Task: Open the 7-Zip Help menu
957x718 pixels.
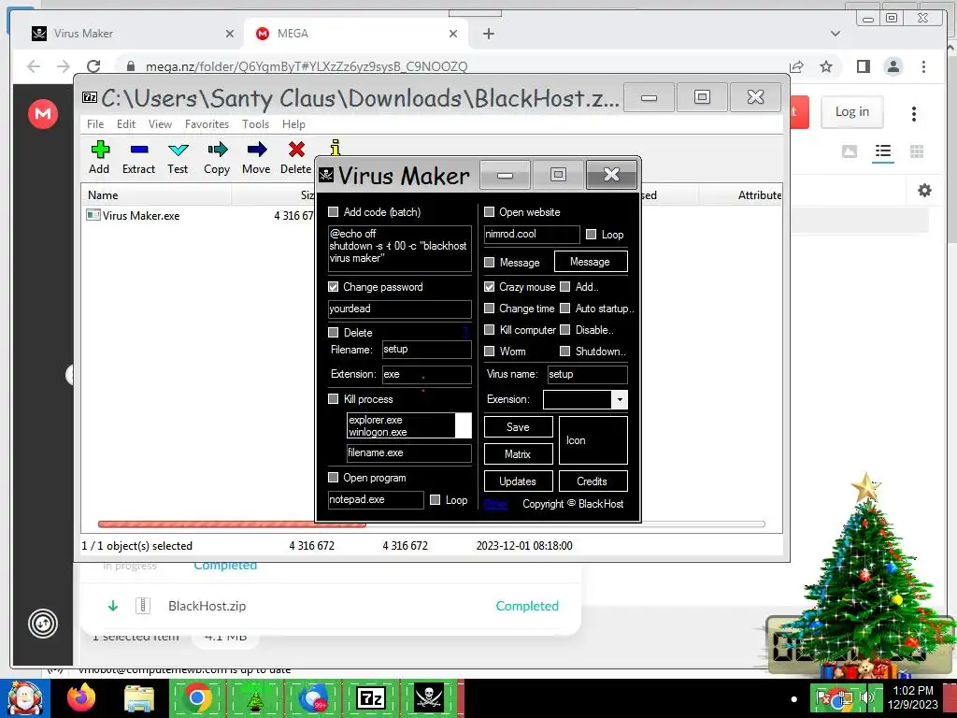Action: pos(293,124)
